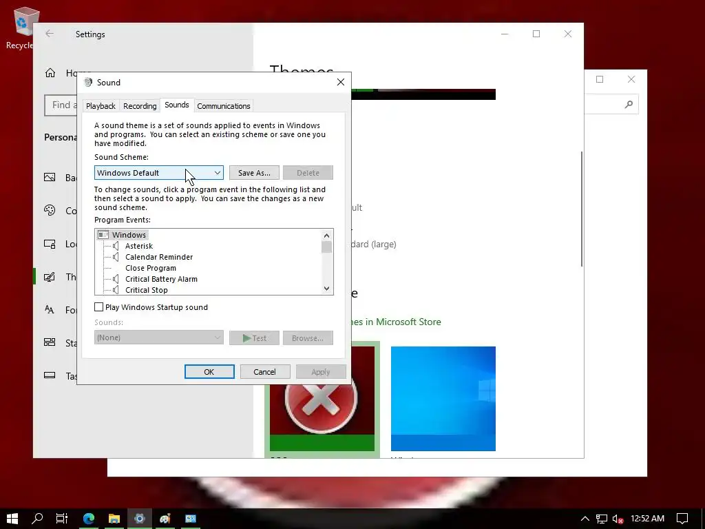Select the Calendar Reminder event

tap(159, 257)
